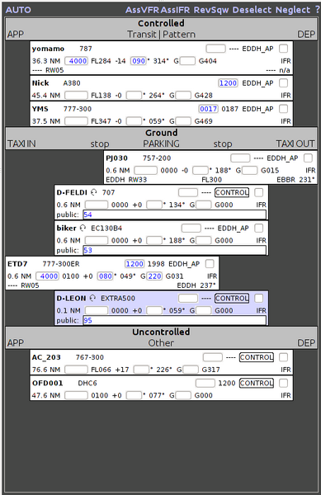Toggle the checkbox for yomamo
Screen dimensions: 321x495
coord(283,49)
